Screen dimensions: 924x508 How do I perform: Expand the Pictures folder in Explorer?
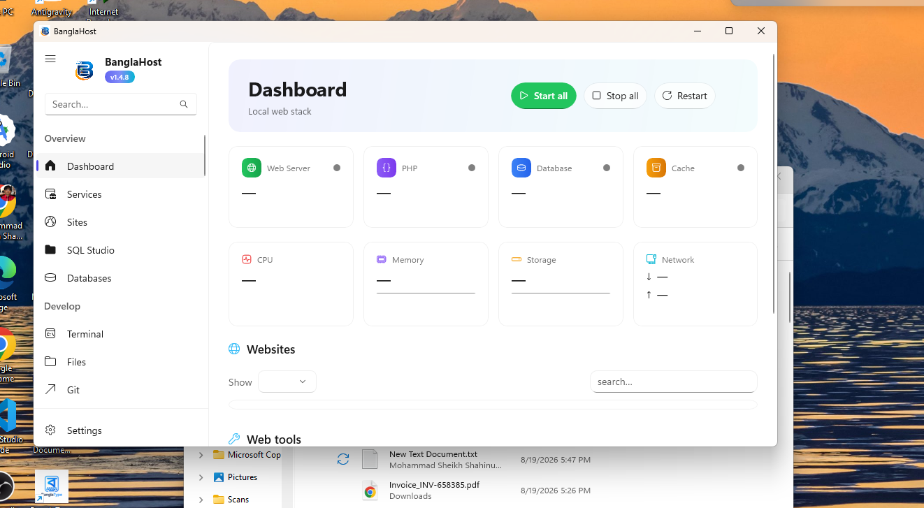click(201, 477)
